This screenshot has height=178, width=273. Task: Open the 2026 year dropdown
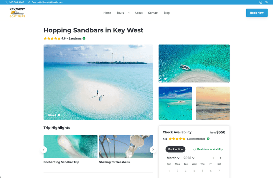(189, 158)
